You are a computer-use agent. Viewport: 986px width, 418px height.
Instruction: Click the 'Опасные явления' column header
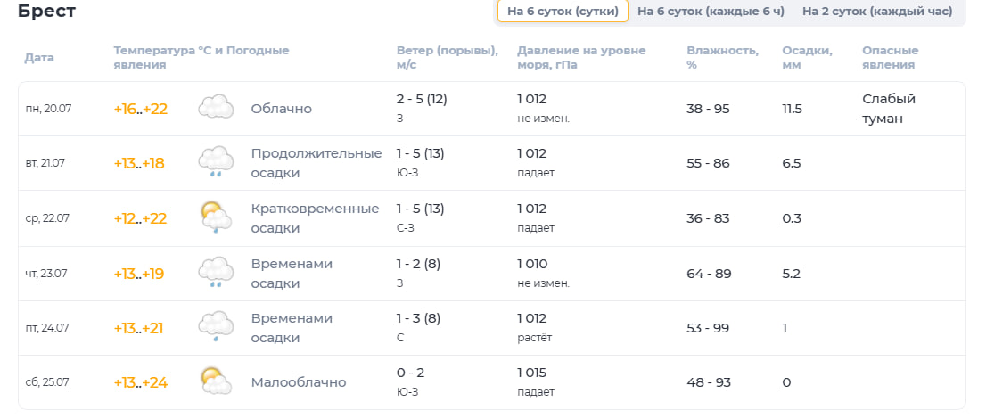point(890,58)
